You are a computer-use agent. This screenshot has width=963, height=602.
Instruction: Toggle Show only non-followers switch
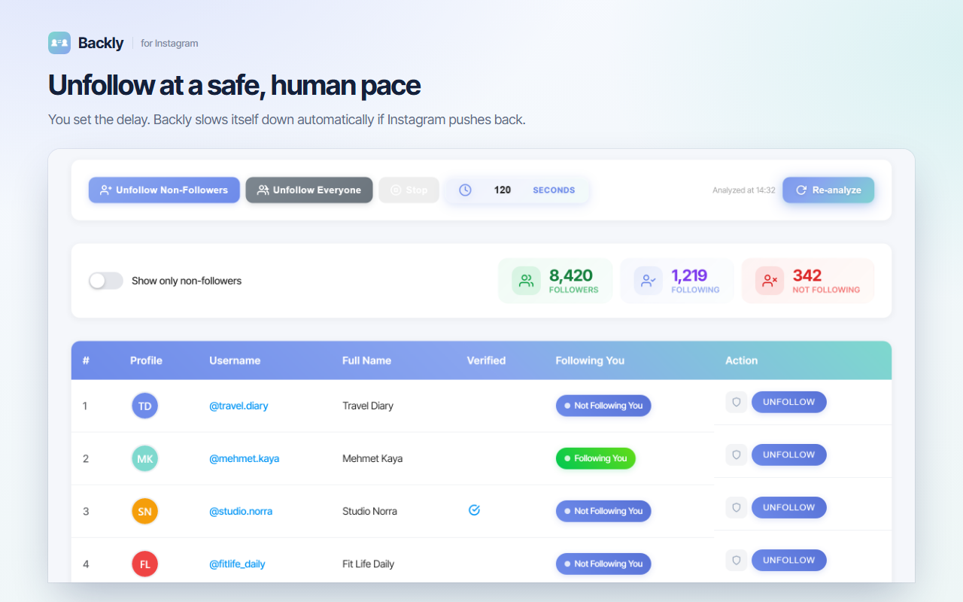click(x=106, y=281)
